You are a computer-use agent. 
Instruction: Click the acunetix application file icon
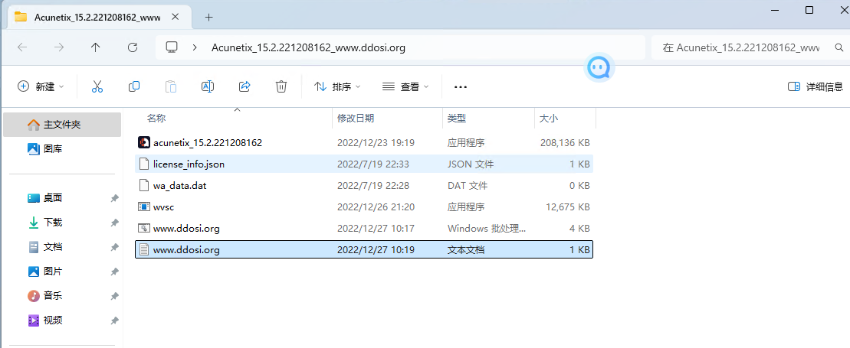tap(143, 143)
